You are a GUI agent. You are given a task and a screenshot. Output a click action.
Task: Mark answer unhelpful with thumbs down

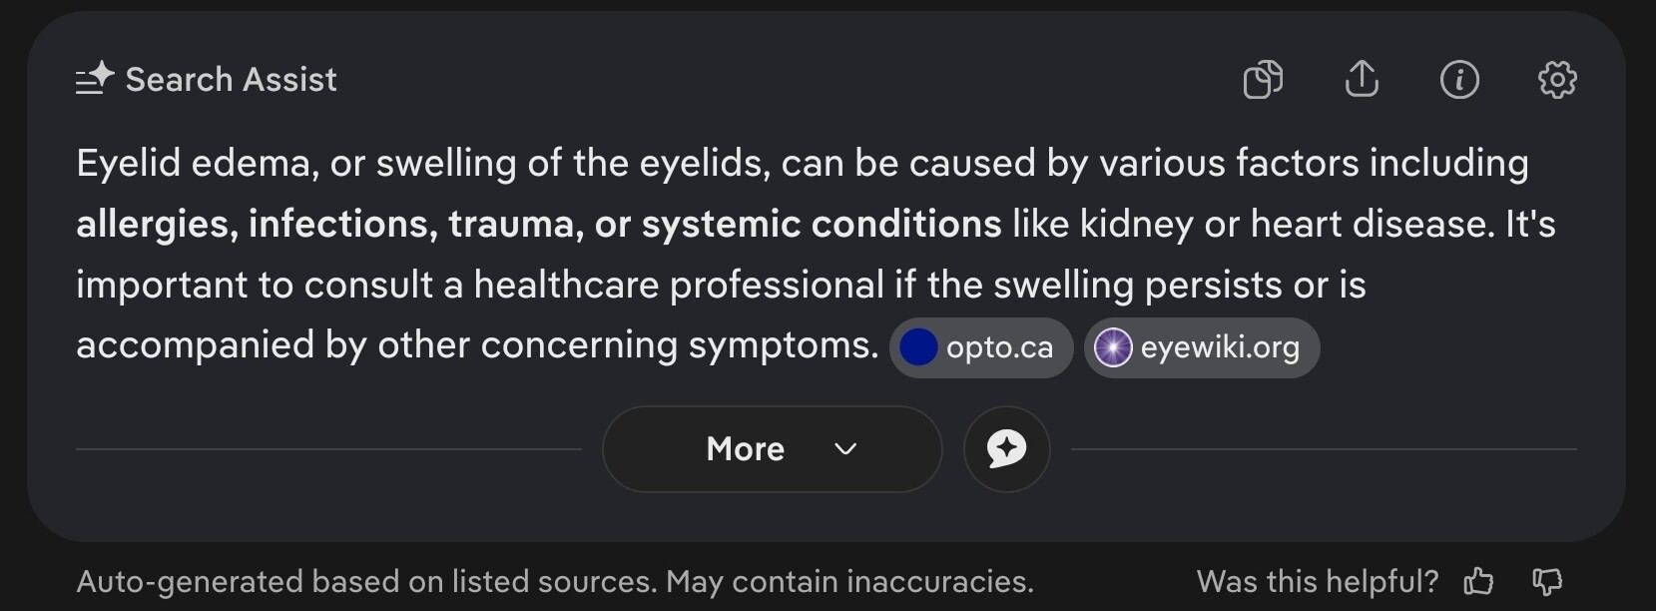point(1547,581)
